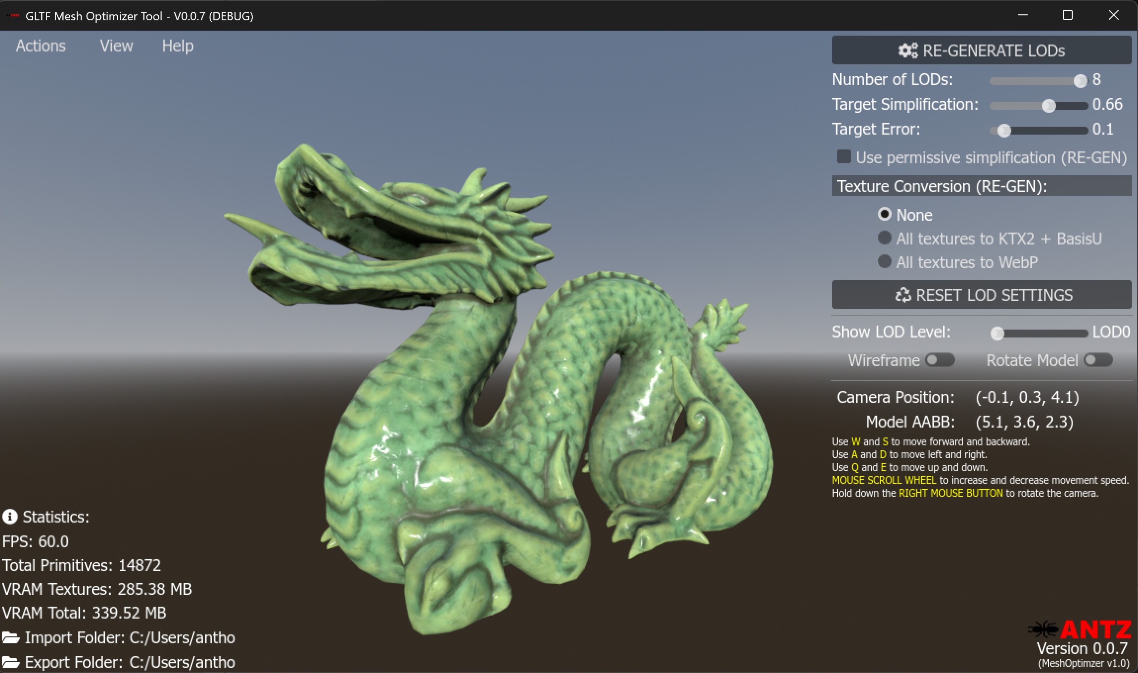
Task: Choose None for texture conversion
Action: [x=885, y=214]
